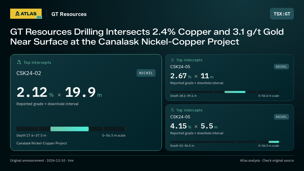
Task: Click 'Depth 28.1–39.1 m' label
Action: (183, 96)
